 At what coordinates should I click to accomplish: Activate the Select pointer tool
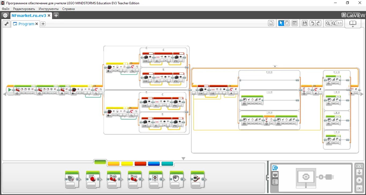[x=281, y=23]
